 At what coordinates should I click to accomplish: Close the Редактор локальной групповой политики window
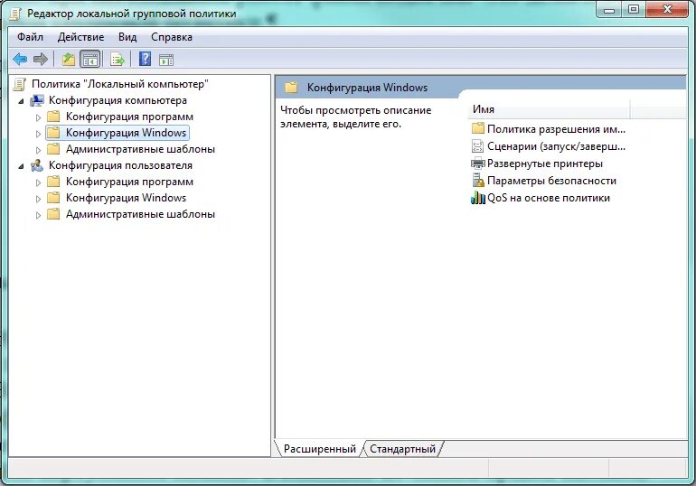(667, 10)
